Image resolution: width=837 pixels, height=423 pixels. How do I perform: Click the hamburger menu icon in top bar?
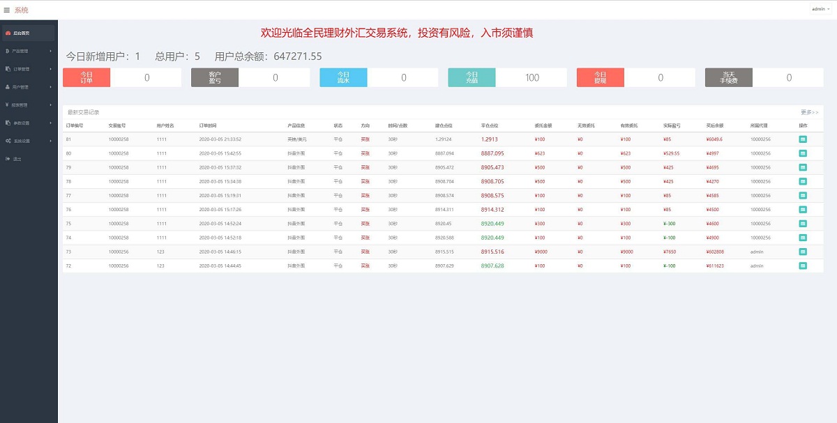[x=6, y=8]
